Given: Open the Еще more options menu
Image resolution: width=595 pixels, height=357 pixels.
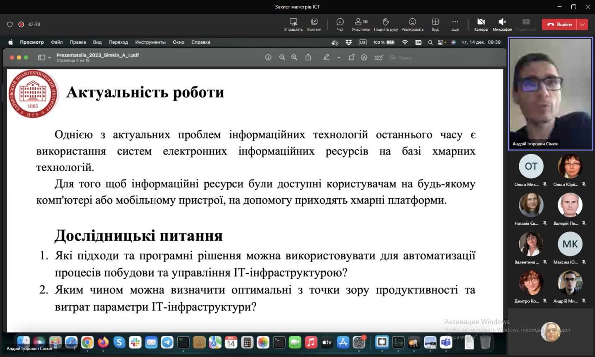Looking at the screenshot, I should pyautogui.click(x=455, y=24).
